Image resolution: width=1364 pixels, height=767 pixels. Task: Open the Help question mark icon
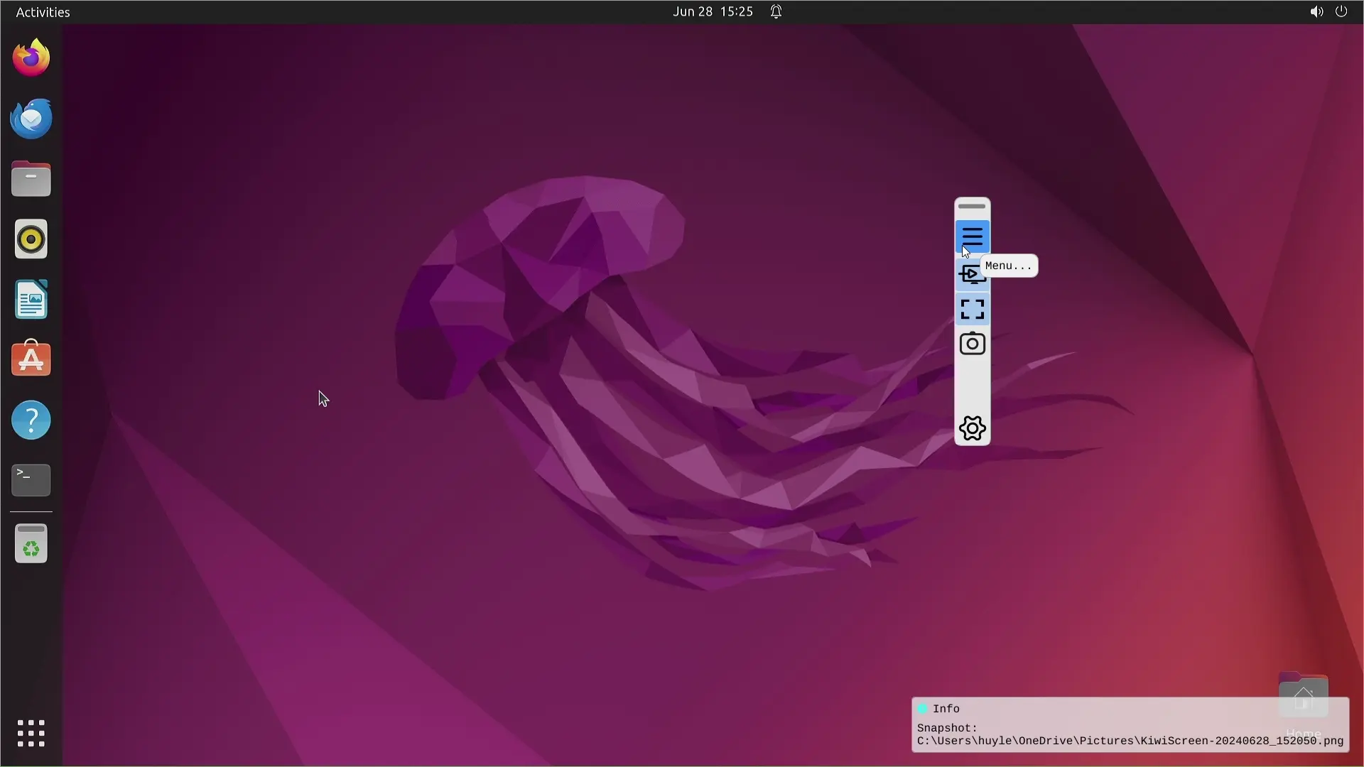(31, 420)
